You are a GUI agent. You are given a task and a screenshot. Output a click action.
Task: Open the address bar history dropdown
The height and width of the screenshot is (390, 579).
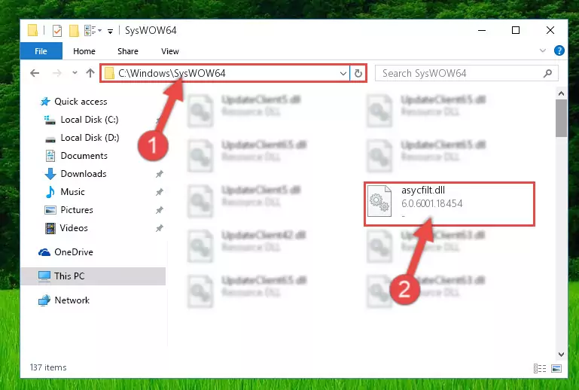(343, 73)
